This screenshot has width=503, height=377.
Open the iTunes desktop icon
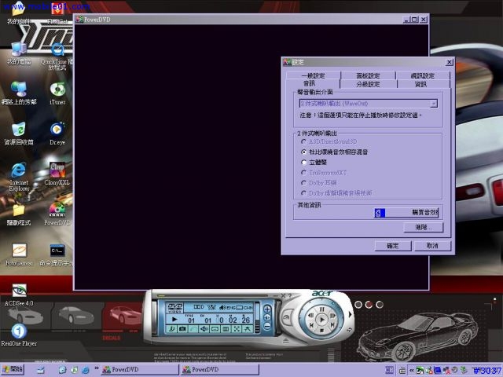point(57,93)
